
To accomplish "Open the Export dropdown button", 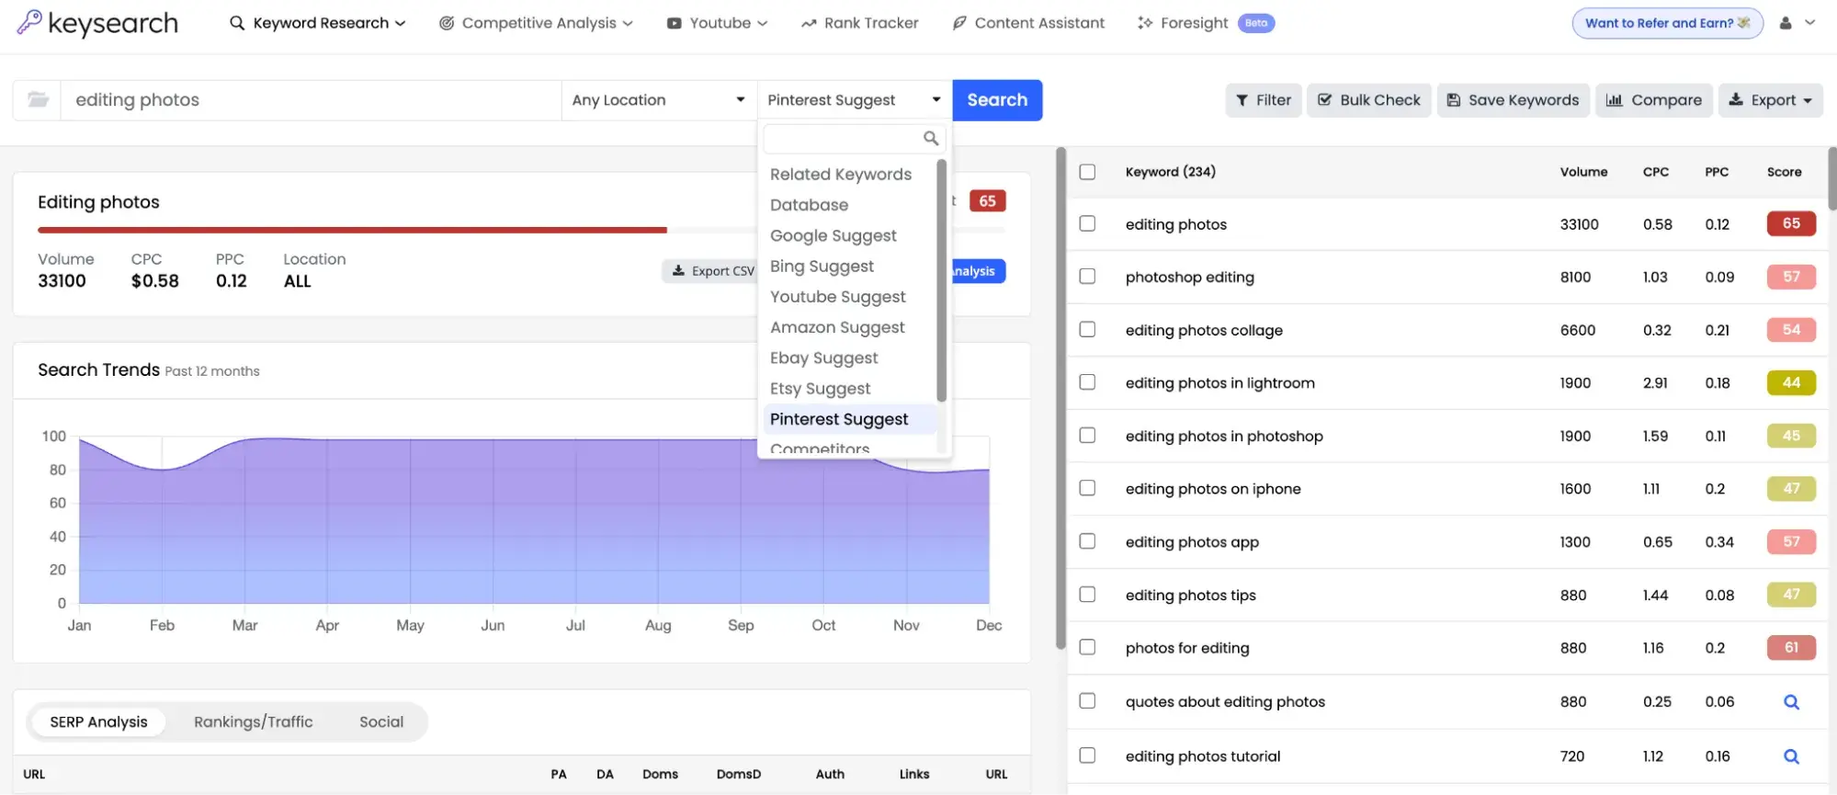I will tap(1770, 100).
